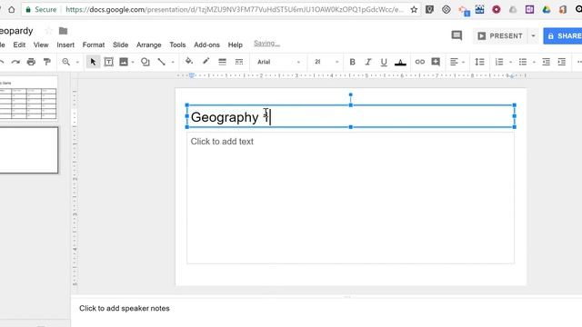Open the Insert menu
The height and width of the screenshot is (327, 582).
(65, 45)
